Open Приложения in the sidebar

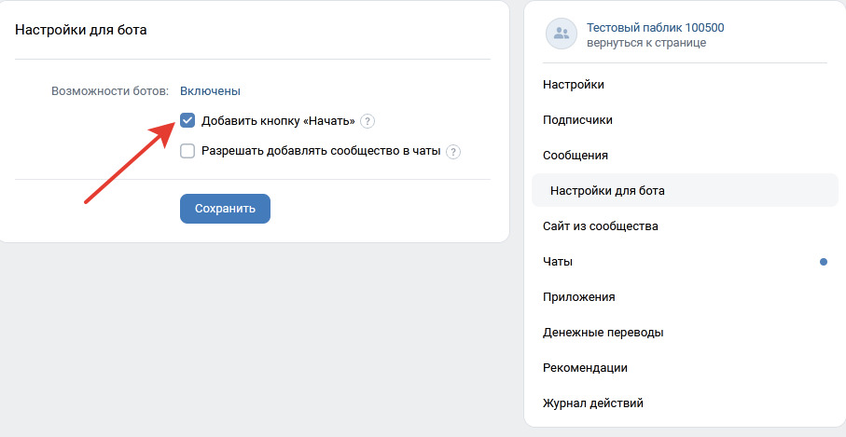tap(578, 297)
